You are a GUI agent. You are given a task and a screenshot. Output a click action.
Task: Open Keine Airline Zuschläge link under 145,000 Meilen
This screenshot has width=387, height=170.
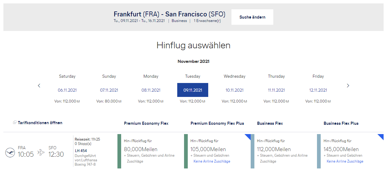point(345,161)
